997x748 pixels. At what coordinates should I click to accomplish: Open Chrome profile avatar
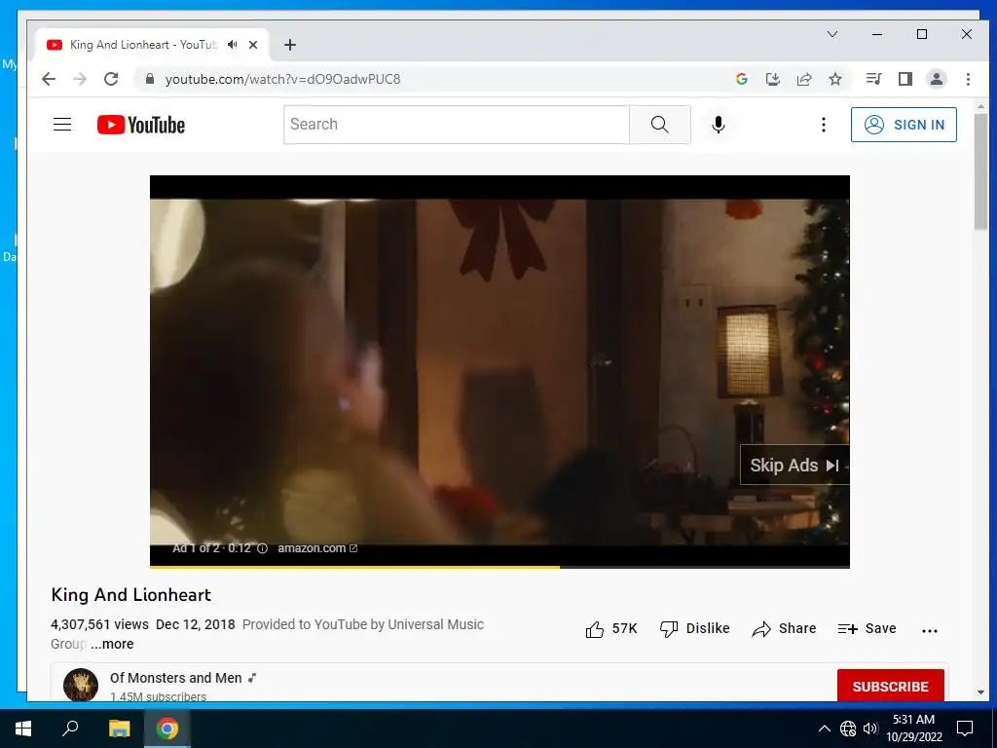click(x=937, y=79)
